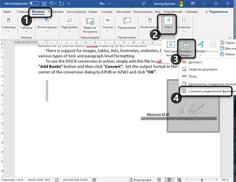Expand the Таблица dropdown
236x182 pixels.
pyautogui.click(x=26, y=32)
